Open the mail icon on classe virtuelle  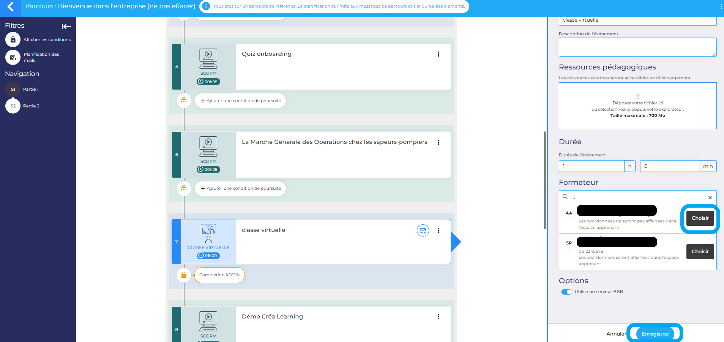[423, 230]
